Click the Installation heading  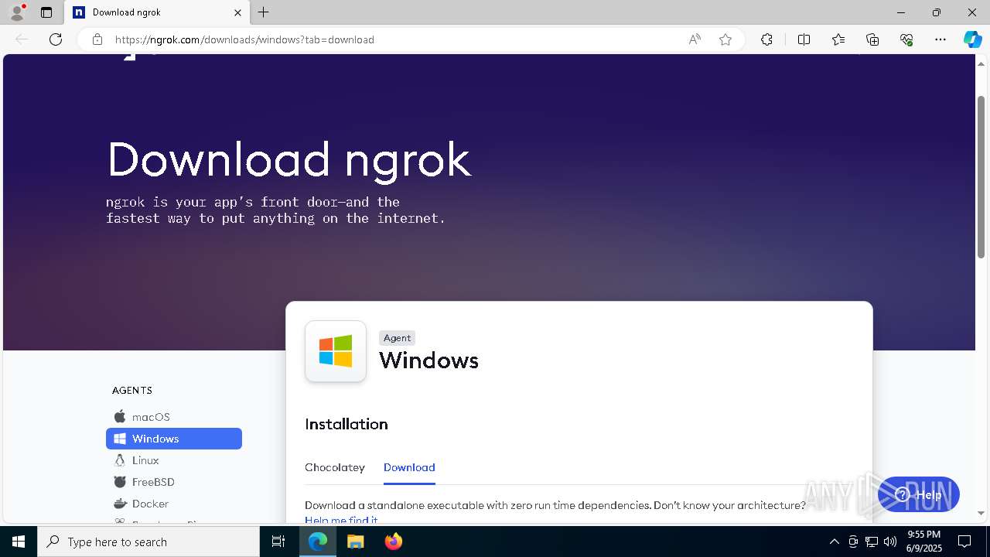[x=346, y=424]
